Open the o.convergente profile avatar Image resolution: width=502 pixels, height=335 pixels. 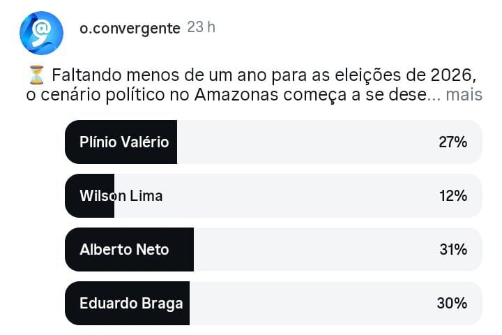(x=42, y=33)
